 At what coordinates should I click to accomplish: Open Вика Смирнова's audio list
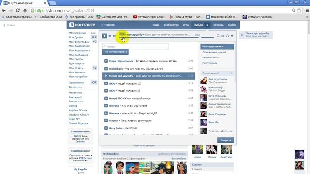pos(217,114)
